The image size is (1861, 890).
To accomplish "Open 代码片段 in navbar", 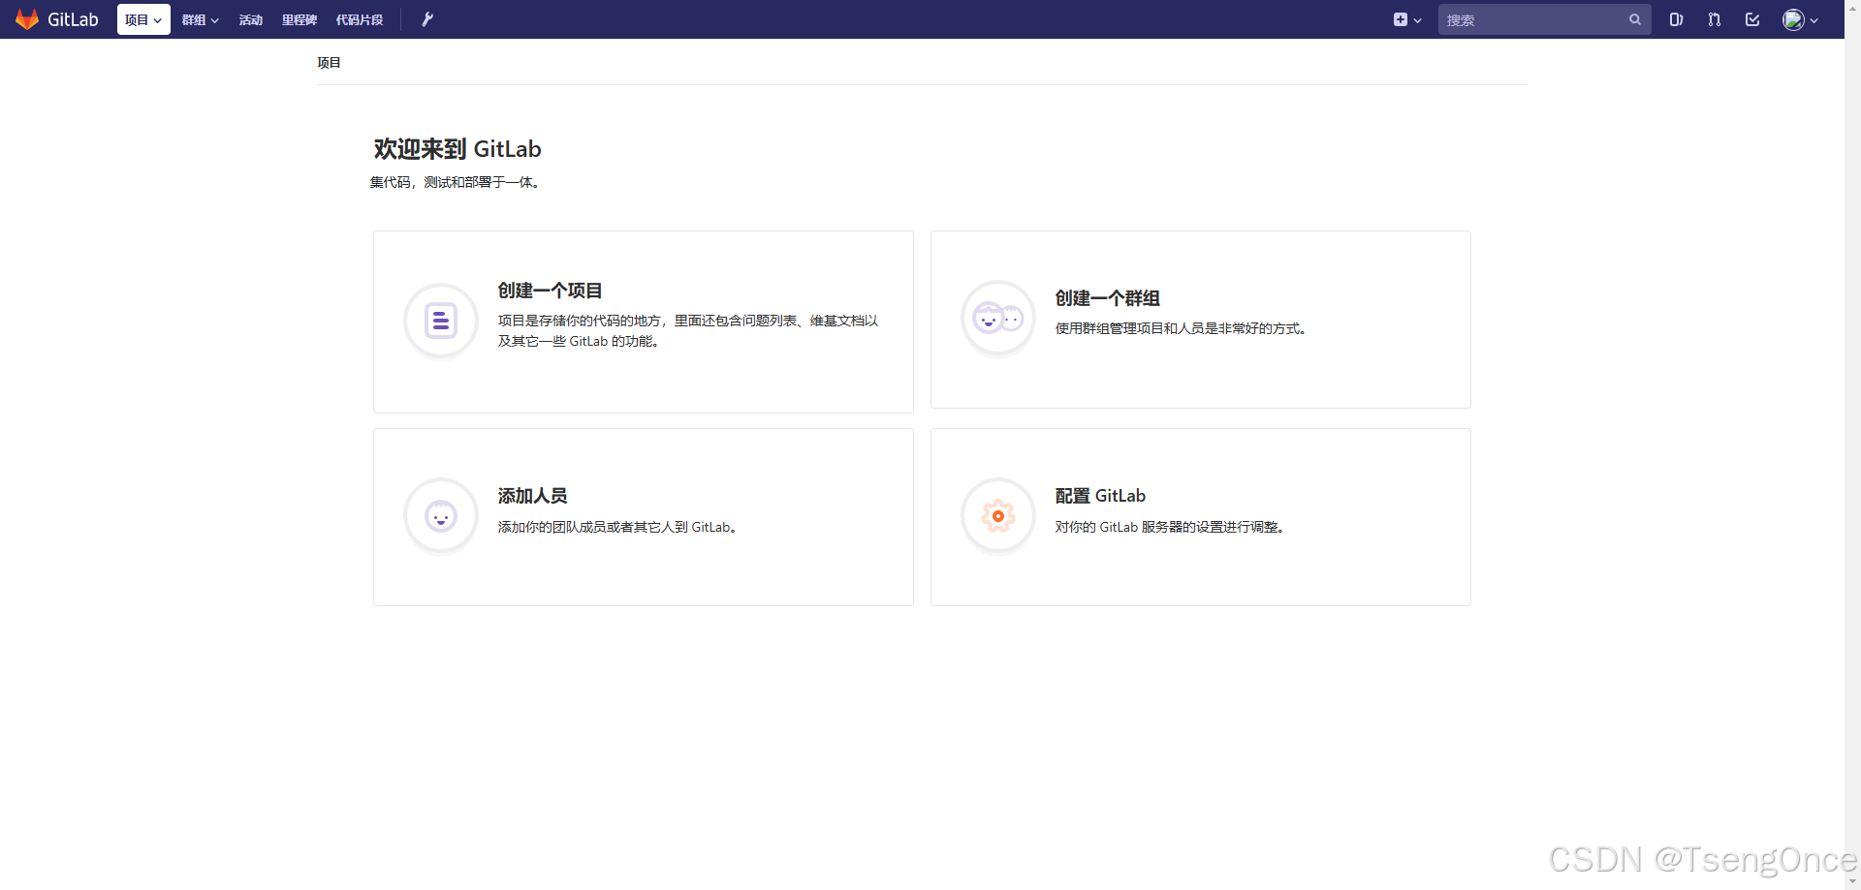I will pos(360,19).
